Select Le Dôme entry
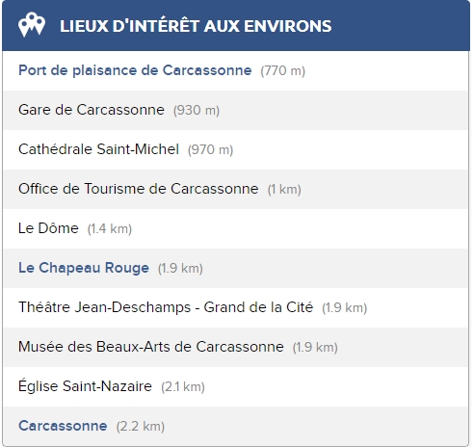The width and height of the screenshot is (474, 447). pos(48,228)
